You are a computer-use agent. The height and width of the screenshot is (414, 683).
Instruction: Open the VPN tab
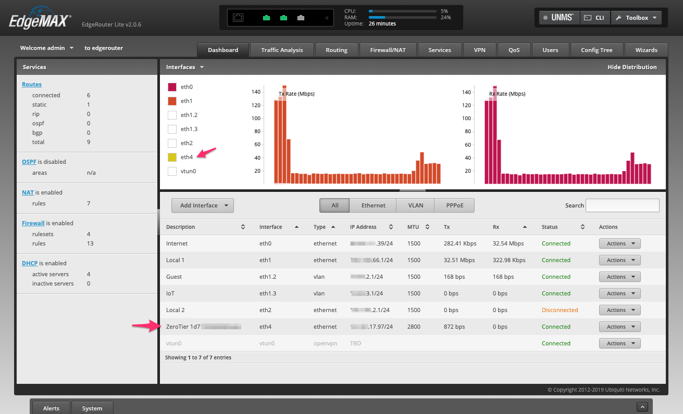tap(480, 50)
